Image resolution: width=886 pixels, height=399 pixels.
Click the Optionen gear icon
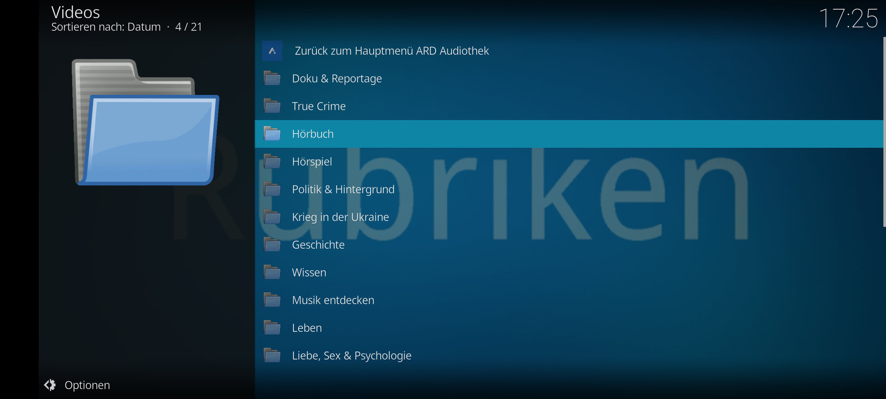[x=50, y=385]
